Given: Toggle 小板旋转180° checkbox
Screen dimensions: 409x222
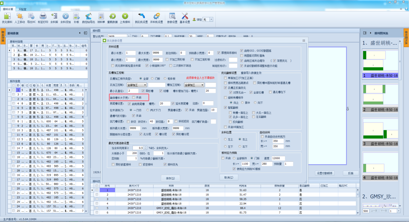Looking at the screenshot, I should coord(147,66).
